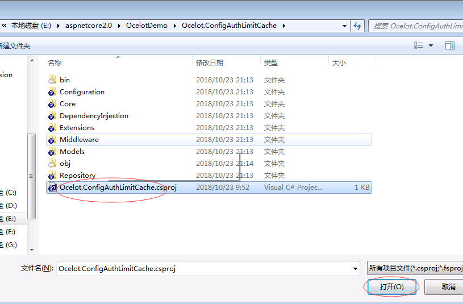This screenshot has width=463, height=304.
Task: Click navigation pane scroll down arrow
Action: [32, 250]
